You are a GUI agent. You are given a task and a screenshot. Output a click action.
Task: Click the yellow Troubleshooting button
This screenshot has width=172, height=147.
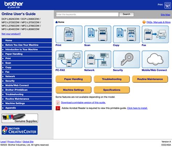(x=112, y=79)
